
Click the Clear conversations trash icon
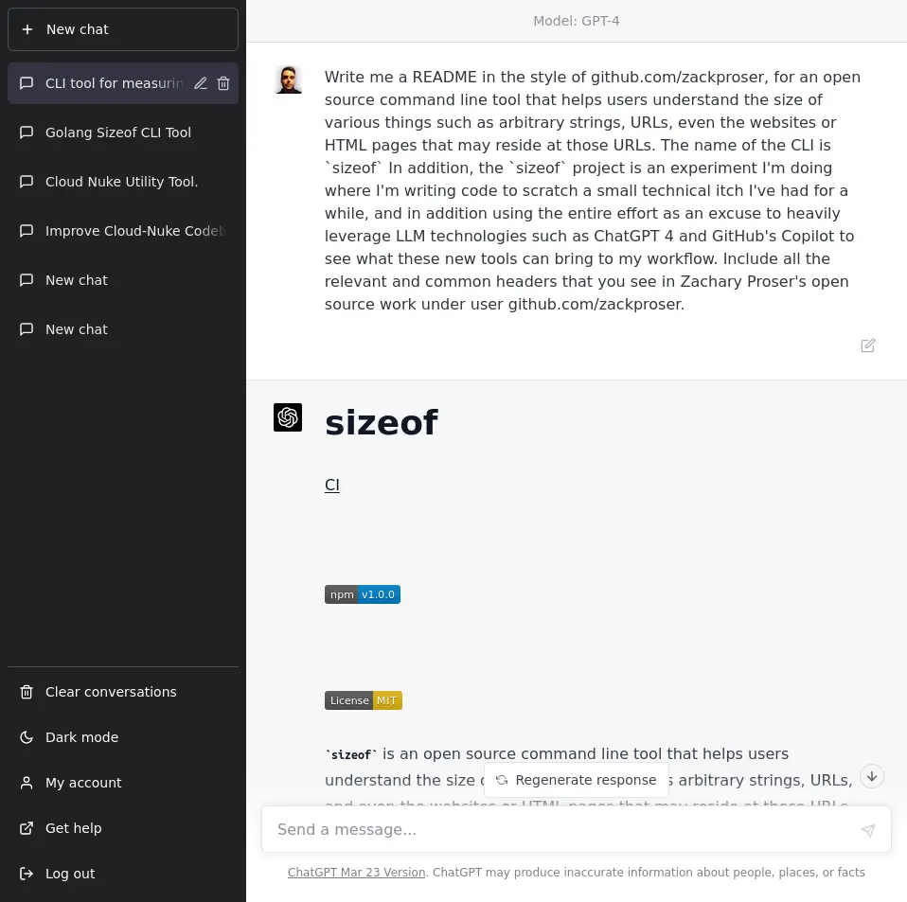(27, 692)
